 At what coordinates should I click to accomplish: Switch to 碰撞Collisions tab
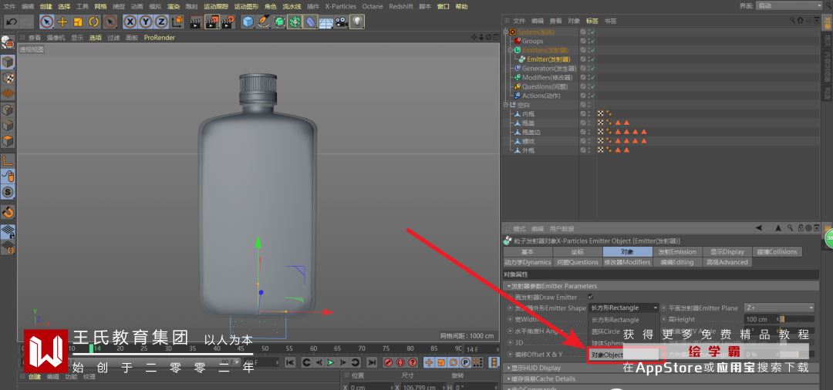777,252
